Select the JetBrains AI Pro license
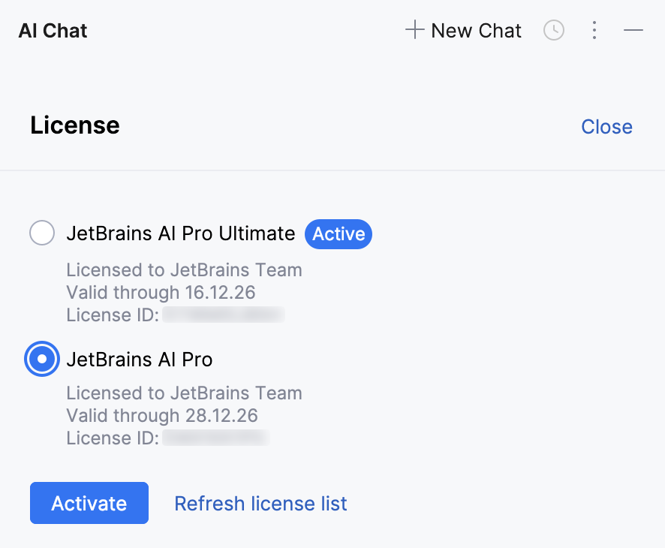Viewport: 665px width, 548px height. point(41,359)
